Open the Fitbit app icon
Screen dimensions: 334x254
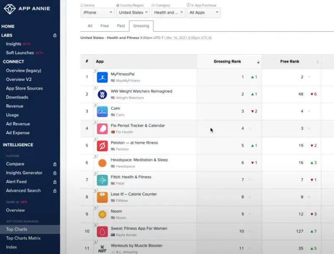tap(102, 180)
